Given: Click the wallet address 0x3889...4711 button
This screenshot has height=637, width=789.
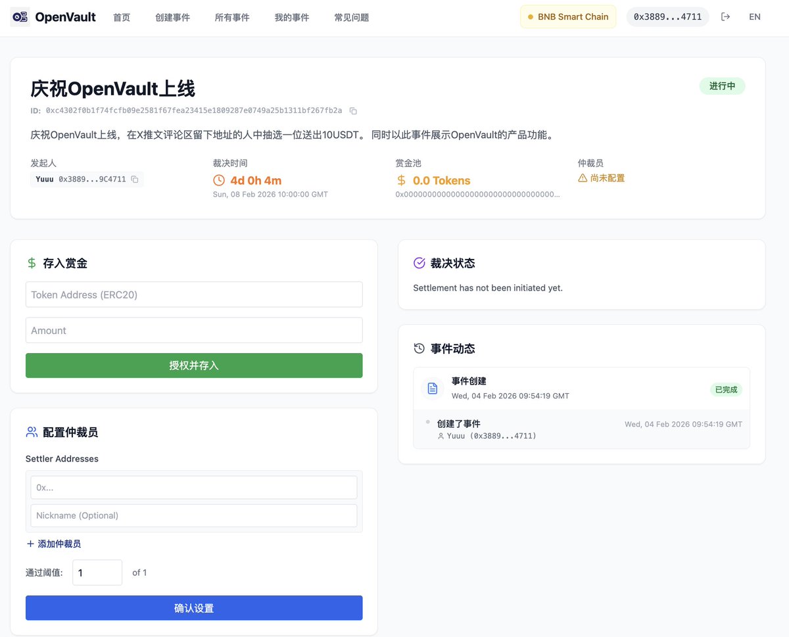Looking at the screenshot, I should 667,17.
